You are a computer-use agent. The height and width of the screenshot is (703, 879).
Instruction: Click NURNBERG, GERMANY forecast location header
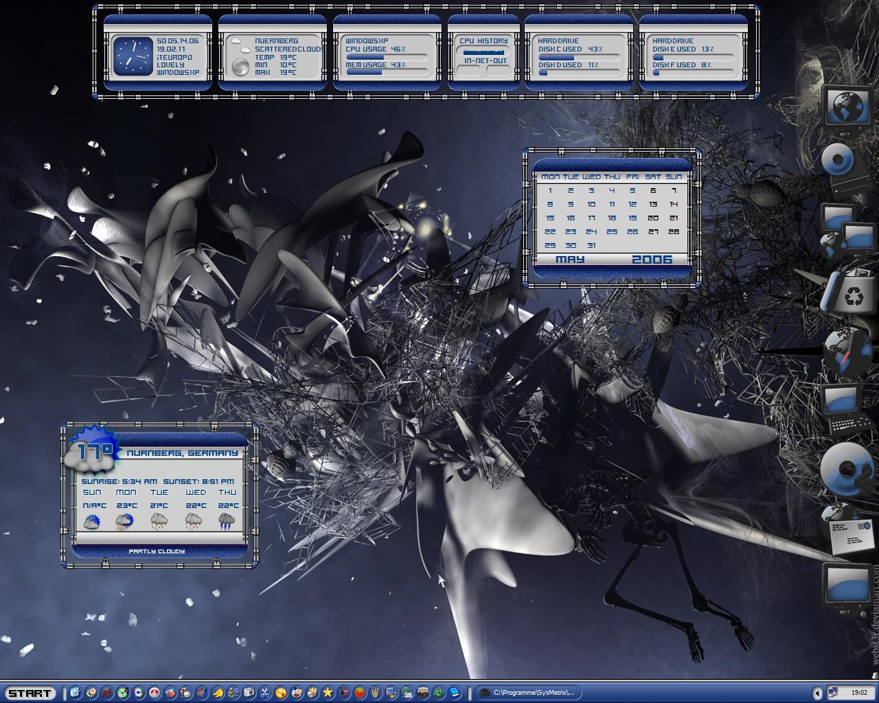pos(182,453)
